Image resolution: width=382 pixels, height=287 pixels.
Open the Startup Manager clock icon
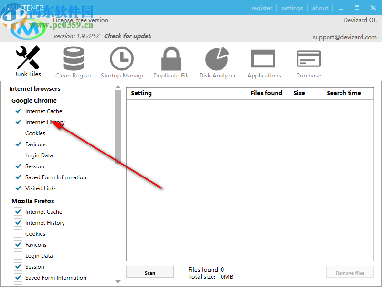click(x=122, y=58)
